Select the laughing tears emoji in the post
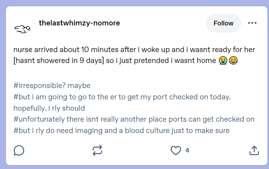 click(233, 61)
